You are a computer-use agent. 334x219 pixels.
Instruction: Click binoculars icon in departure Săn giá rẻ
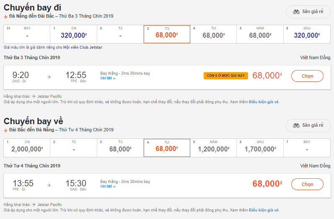296,12
